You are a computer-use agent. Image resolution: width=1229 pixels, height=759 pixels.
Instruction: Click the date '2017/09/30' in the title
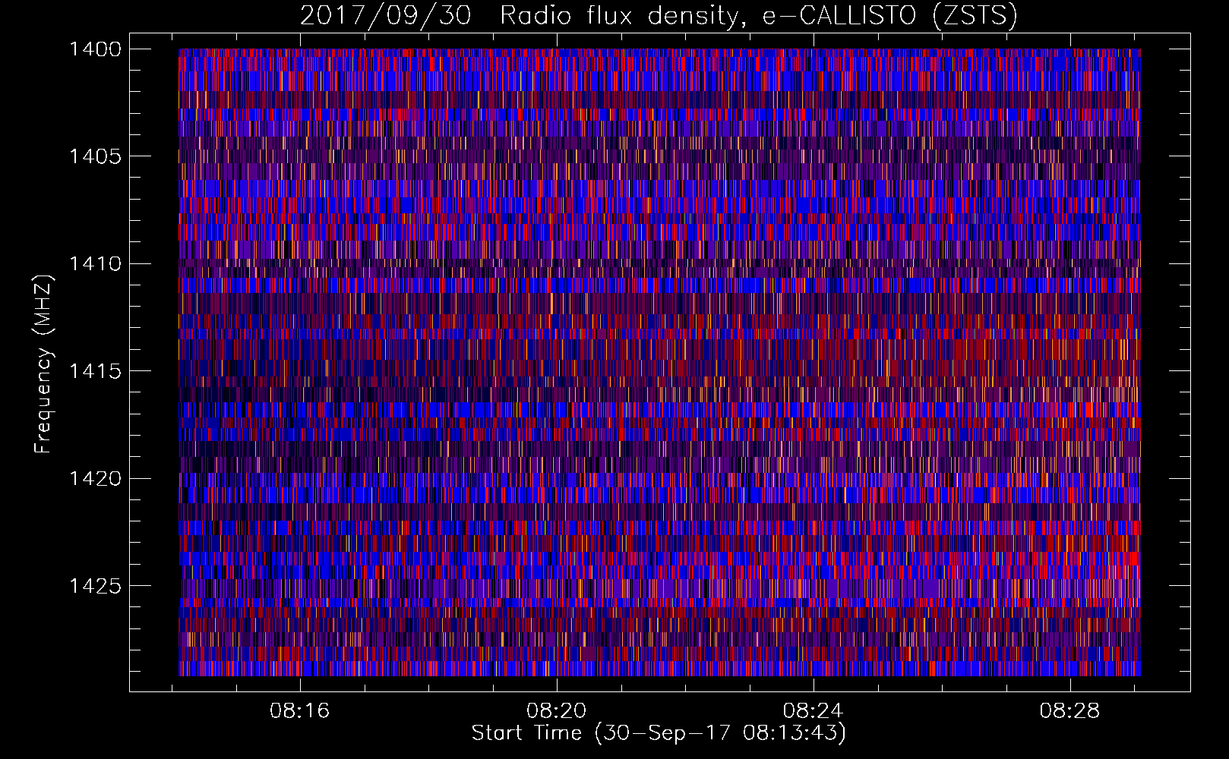[386, 16]
